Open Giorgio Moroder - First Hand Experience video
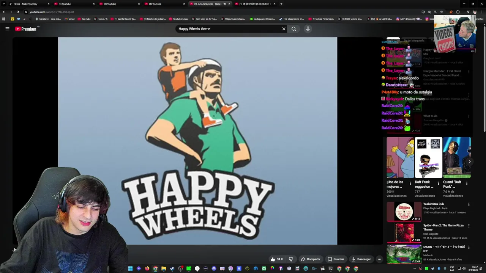The image size is (486, 273). click(442, 73)
